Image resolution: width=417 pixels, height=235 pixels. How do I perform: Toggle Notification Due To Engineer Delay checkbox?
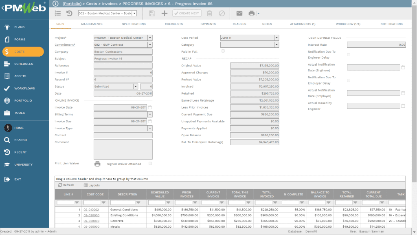pyautogui.click(x=349, y=55)
